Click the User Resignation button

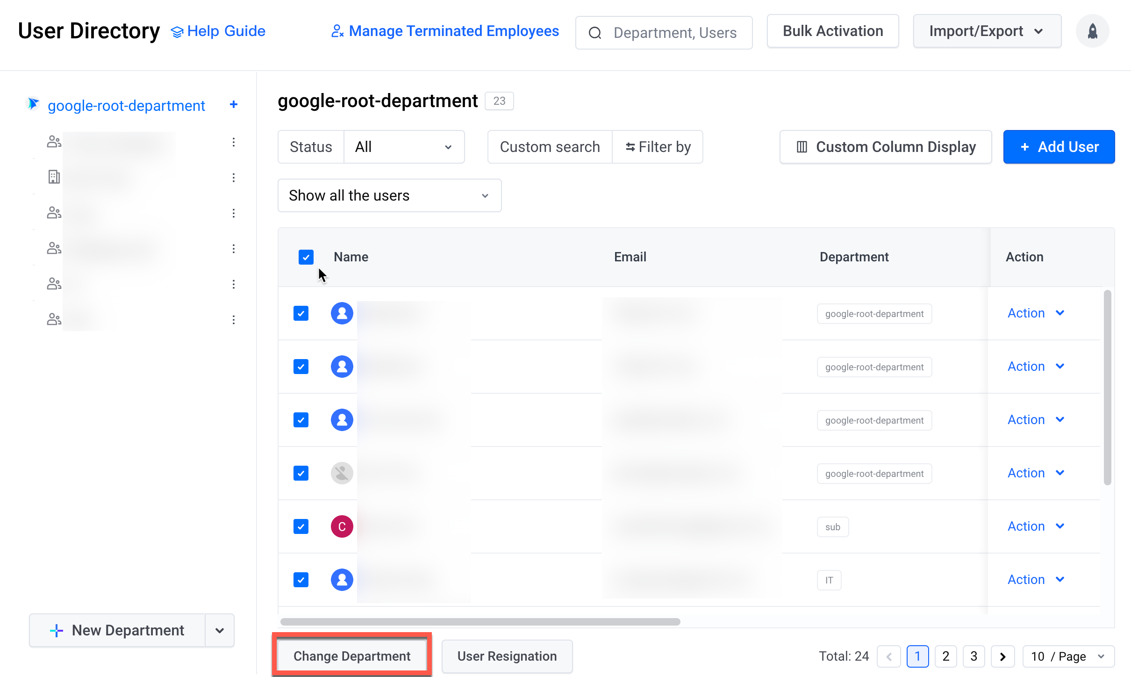click(507, 656)
